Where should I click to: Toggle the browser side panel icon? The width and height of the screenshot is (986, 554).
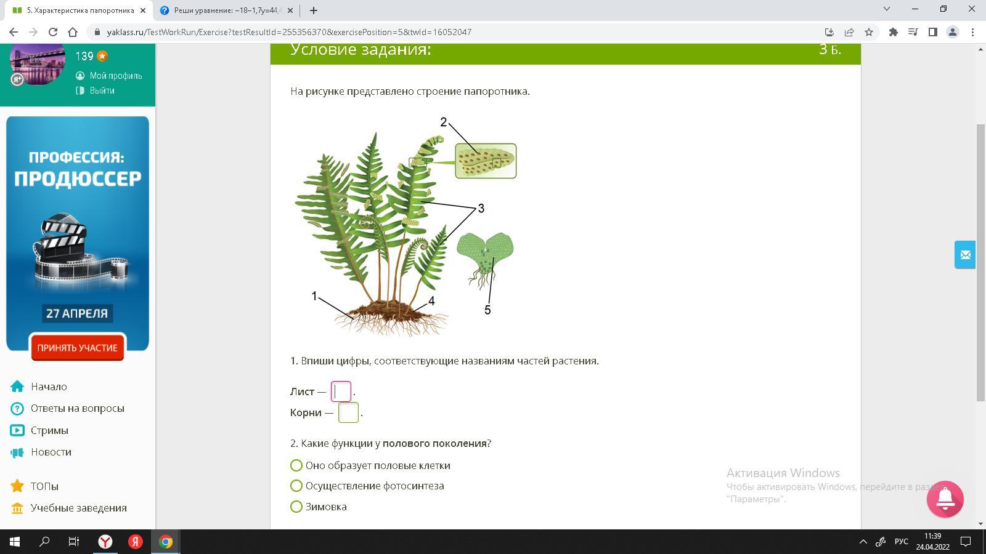[932, 32]
